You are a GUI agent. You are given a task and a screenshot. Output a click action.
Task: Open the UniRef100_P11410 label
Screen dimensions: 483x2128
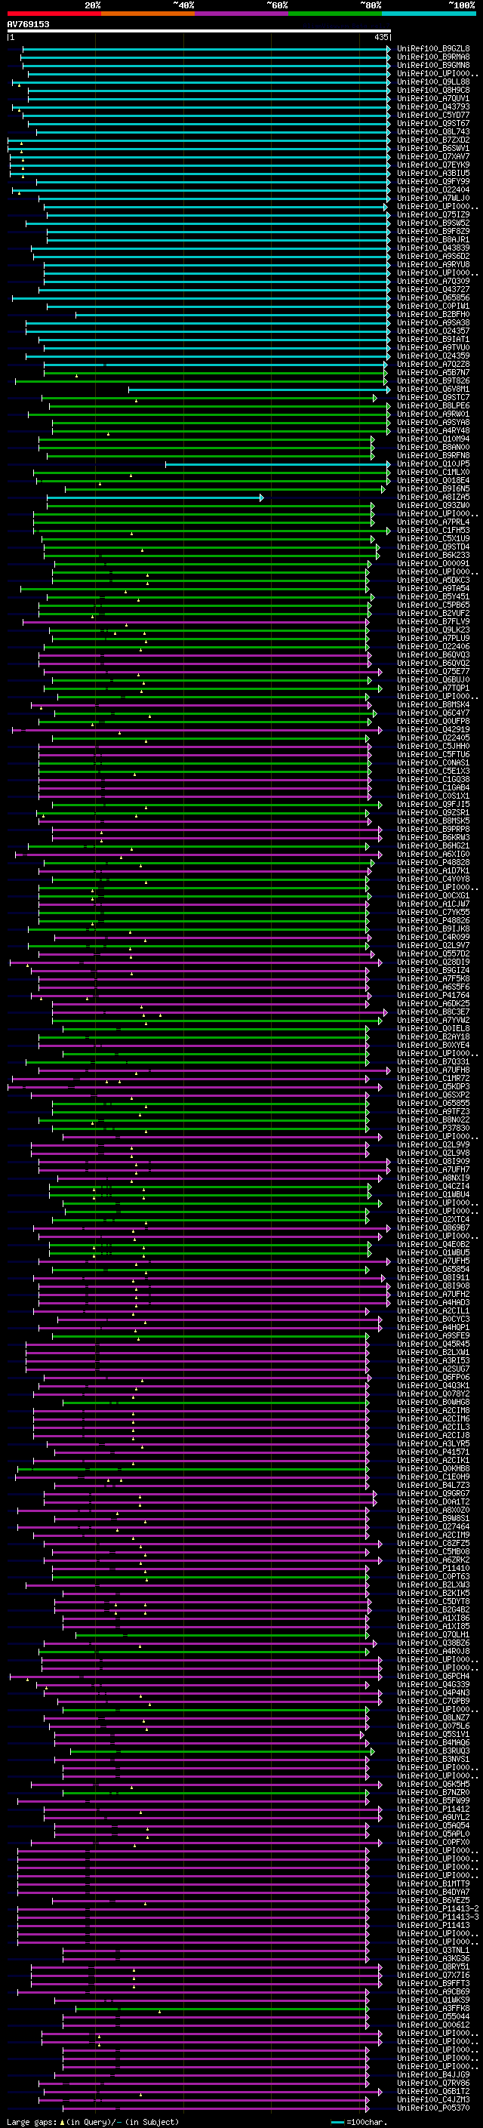tap(433, 1568)
